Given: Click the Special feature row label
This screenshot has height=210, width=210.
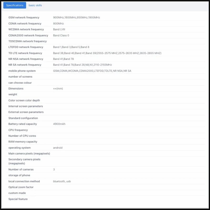Looking at the screenshot, I should [18, 199].
